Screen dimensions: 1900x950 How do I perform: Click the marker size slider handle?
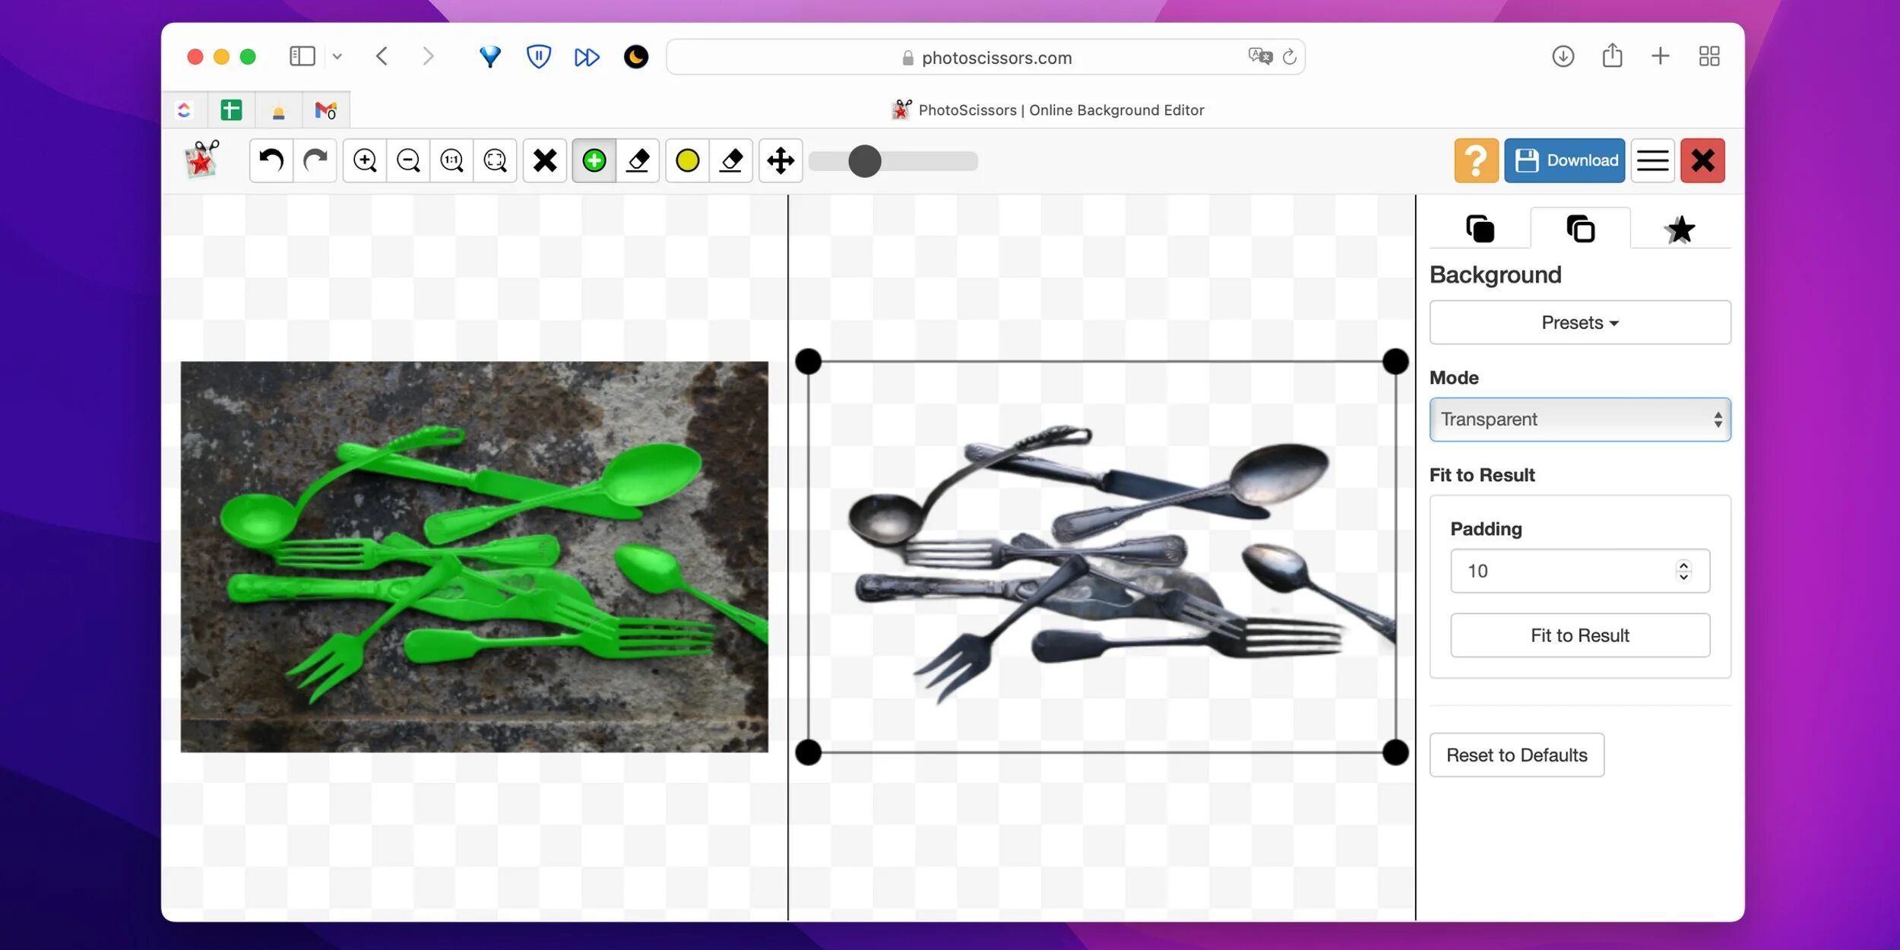pyautogui.click(x=864, y=161)
